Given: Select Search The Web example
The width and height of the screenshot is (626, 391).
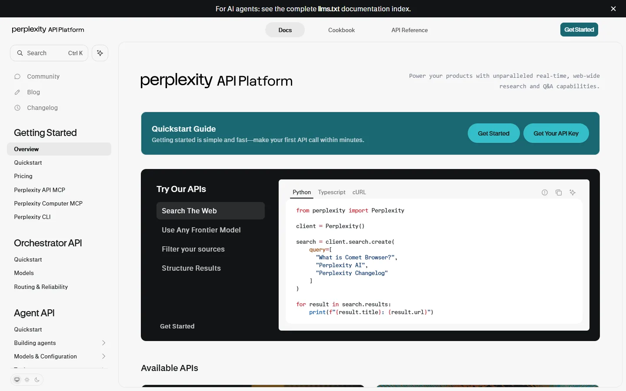Looking at the screenshot, I should (x=210, y=211).
